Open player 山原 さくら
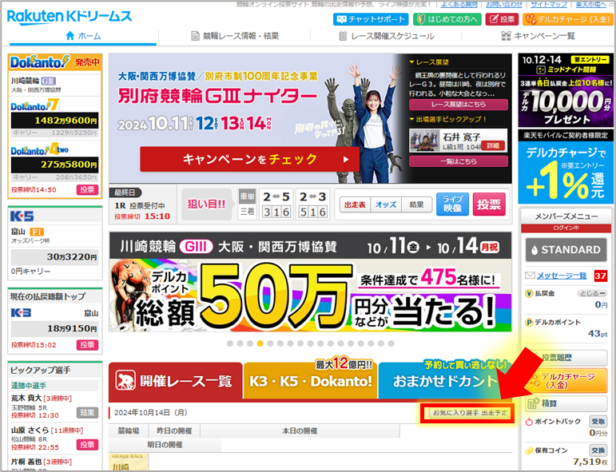Viewport: 616px width, 472px height. (30, 430)
